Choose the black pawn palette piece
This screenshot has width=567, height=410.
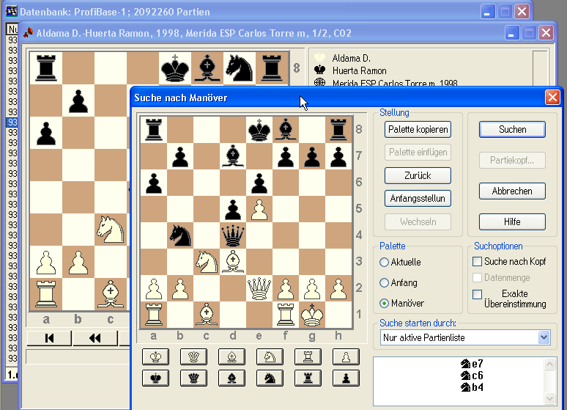[x=346, y=378]
